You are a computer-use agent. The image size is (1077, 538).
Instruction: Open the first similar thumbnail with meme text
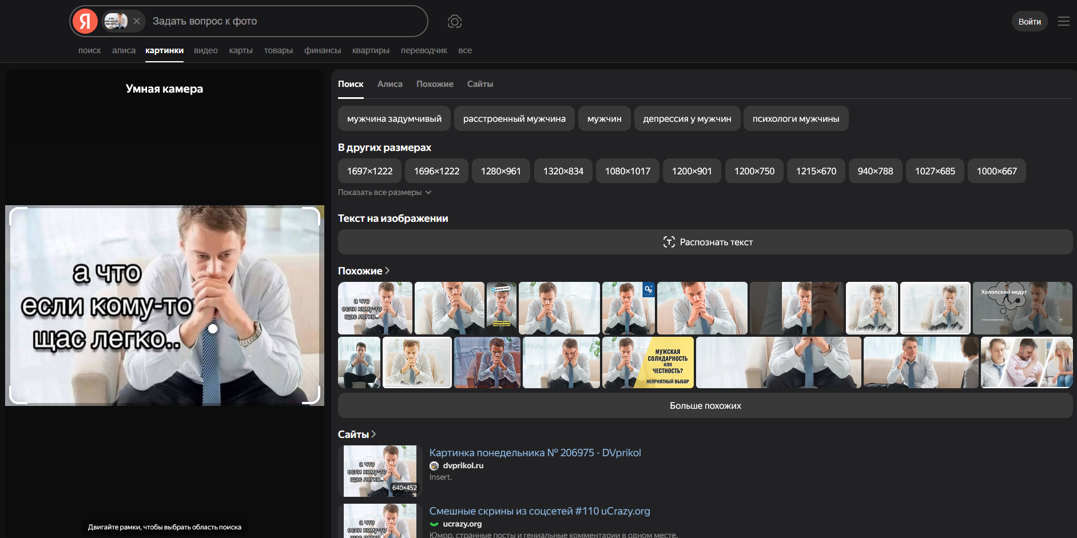(x=375, y=308)
